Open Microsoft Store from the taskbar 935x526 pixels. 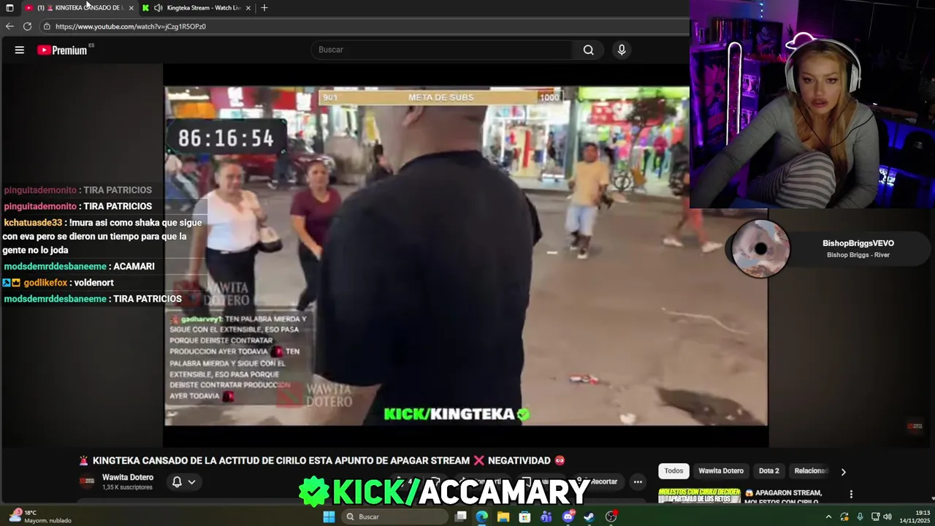[524, 517]
